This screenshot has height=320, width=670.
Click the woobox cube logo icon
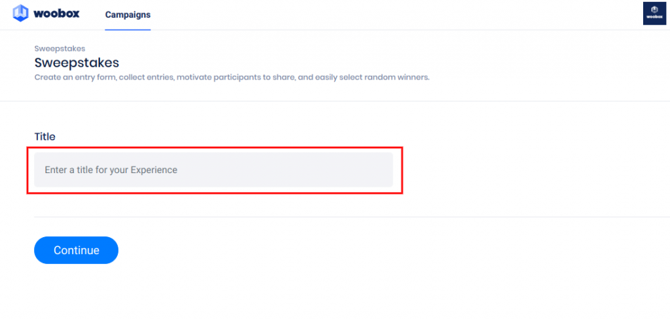coord(20,13)
